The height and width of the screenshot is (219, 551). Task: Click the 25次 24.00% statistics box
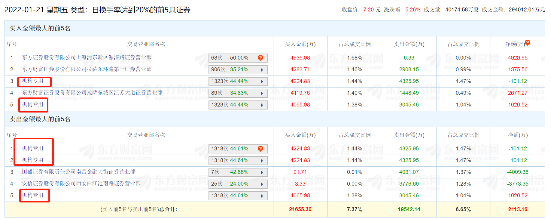(238, 184)
